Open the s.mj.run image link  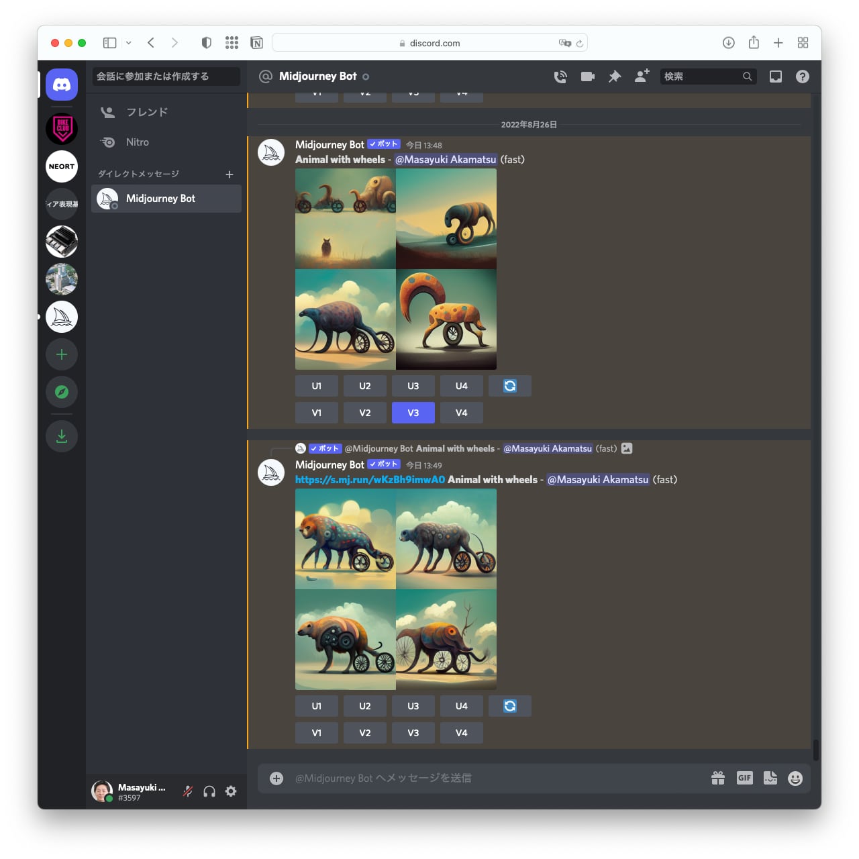click(370, 480)
